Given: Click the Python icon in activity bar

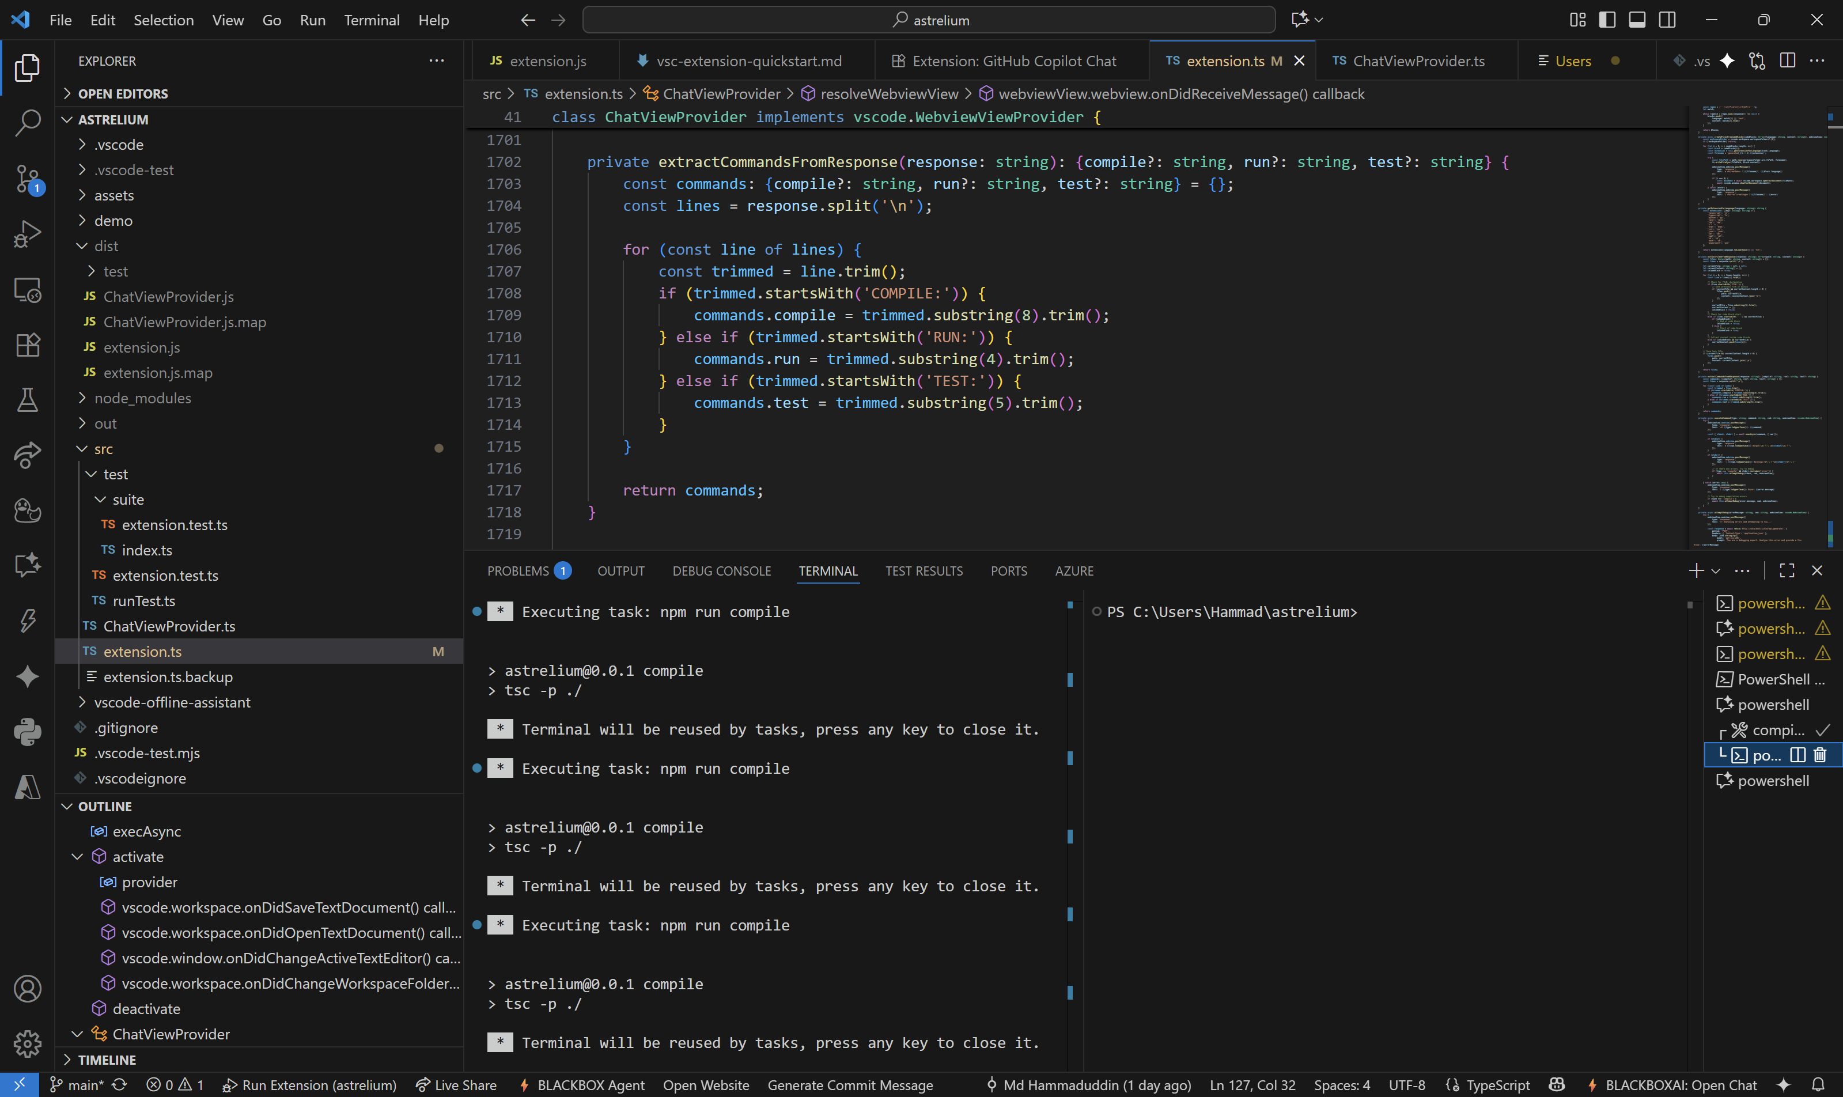Looking at the screenshot, I should tap(27, 732).
